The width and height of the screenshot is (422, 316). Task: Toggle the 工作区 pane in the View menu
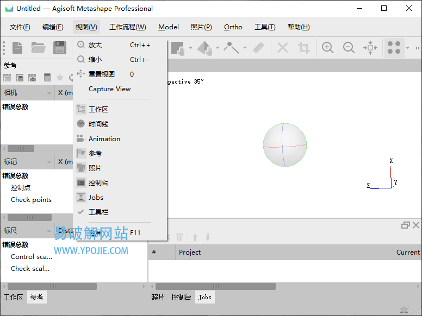(120, 109)
